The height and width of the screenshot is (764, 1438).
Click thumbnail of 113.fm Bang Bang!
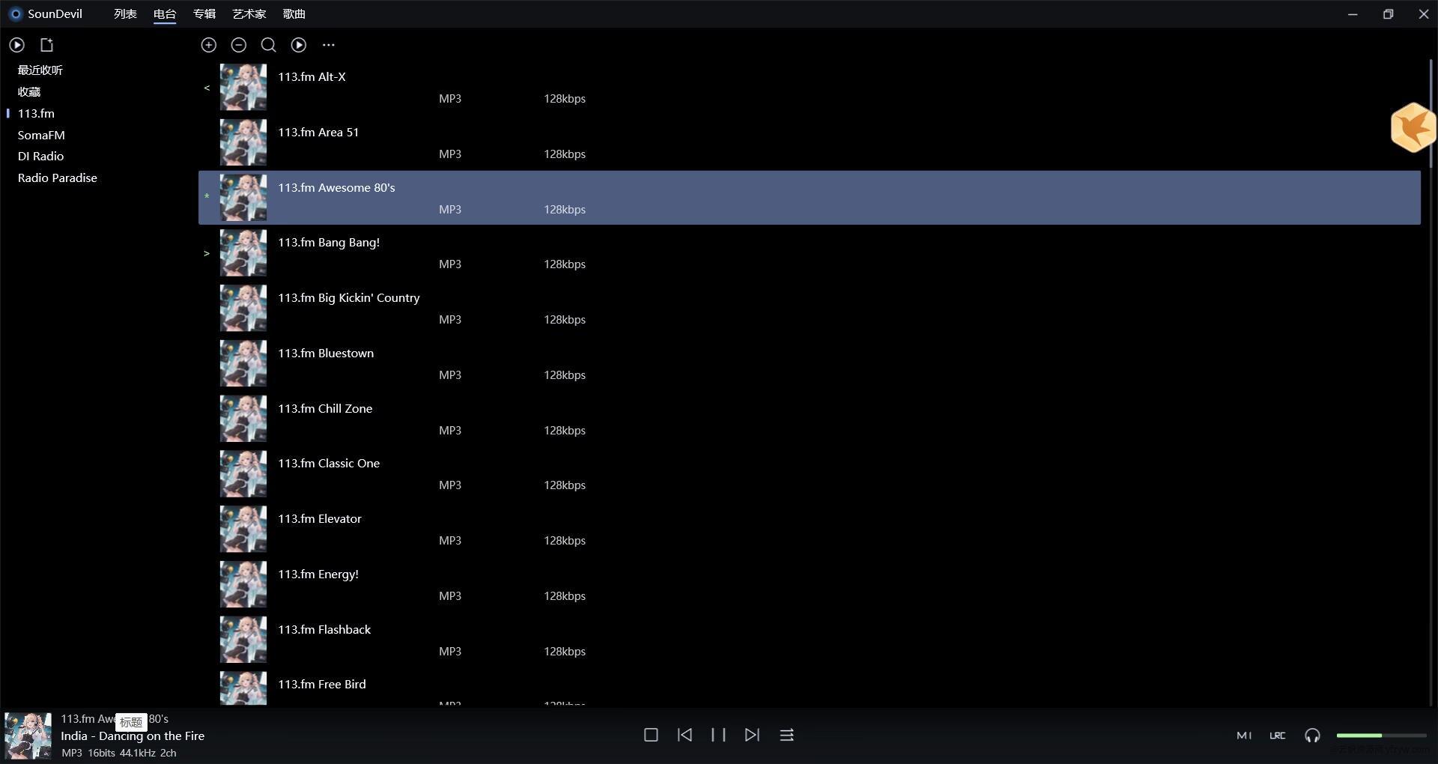pos(243,253)
